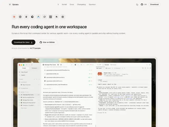Click the '14,771 people' download count
Image resolution: width=169 pixels, height=127 pixels.
point(35,48)
